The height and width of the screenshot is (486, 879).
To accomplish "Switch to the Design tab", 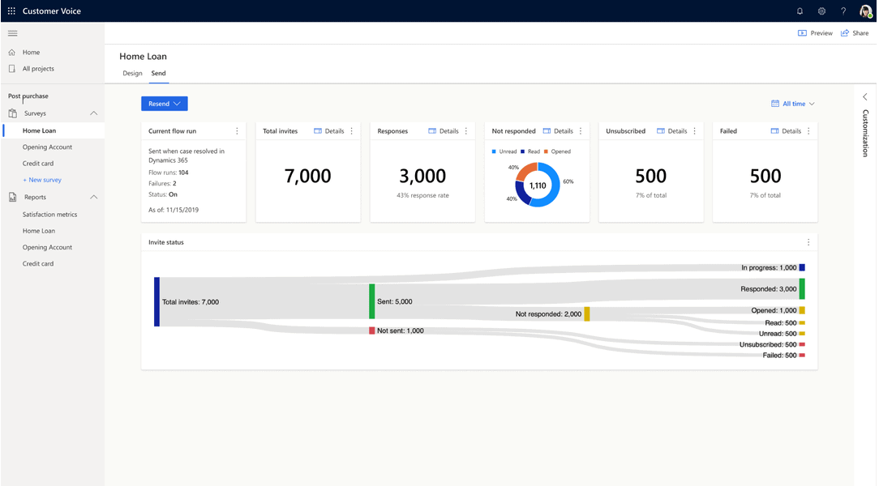I will pyautogui.click(x=132, y=73).
